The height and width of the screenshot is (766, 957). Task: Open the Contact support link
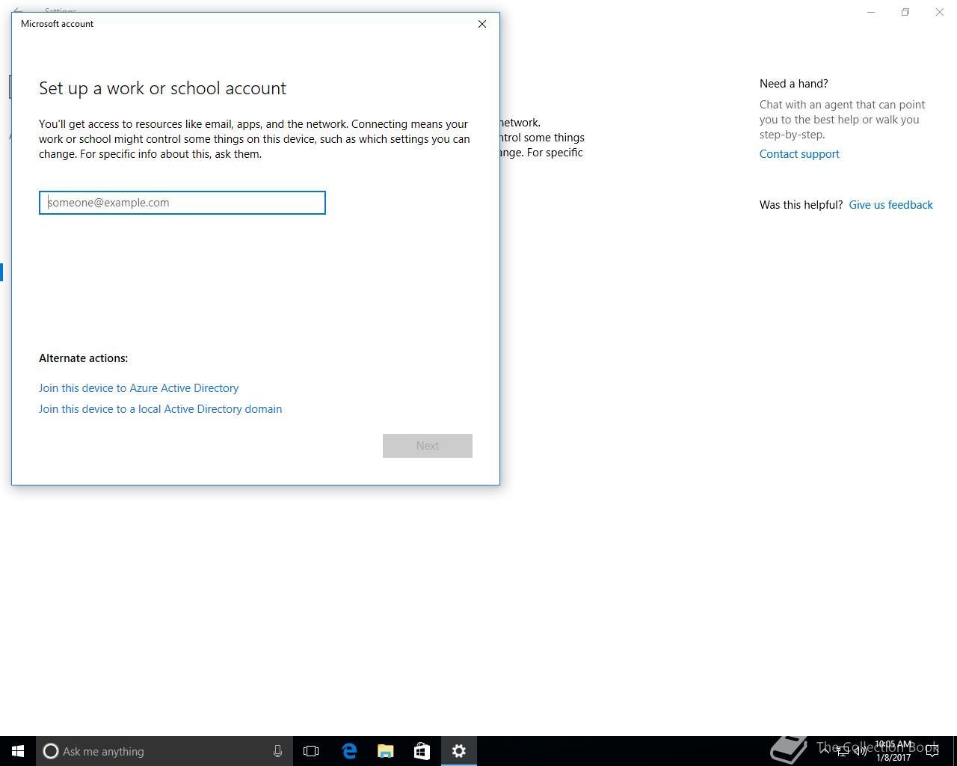tap(799, 154)
